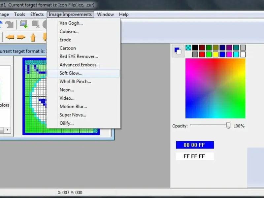The width and height of the screenshot is (264, 198).
Task: Pick the magenta color swatch
Action: [229, 54]
